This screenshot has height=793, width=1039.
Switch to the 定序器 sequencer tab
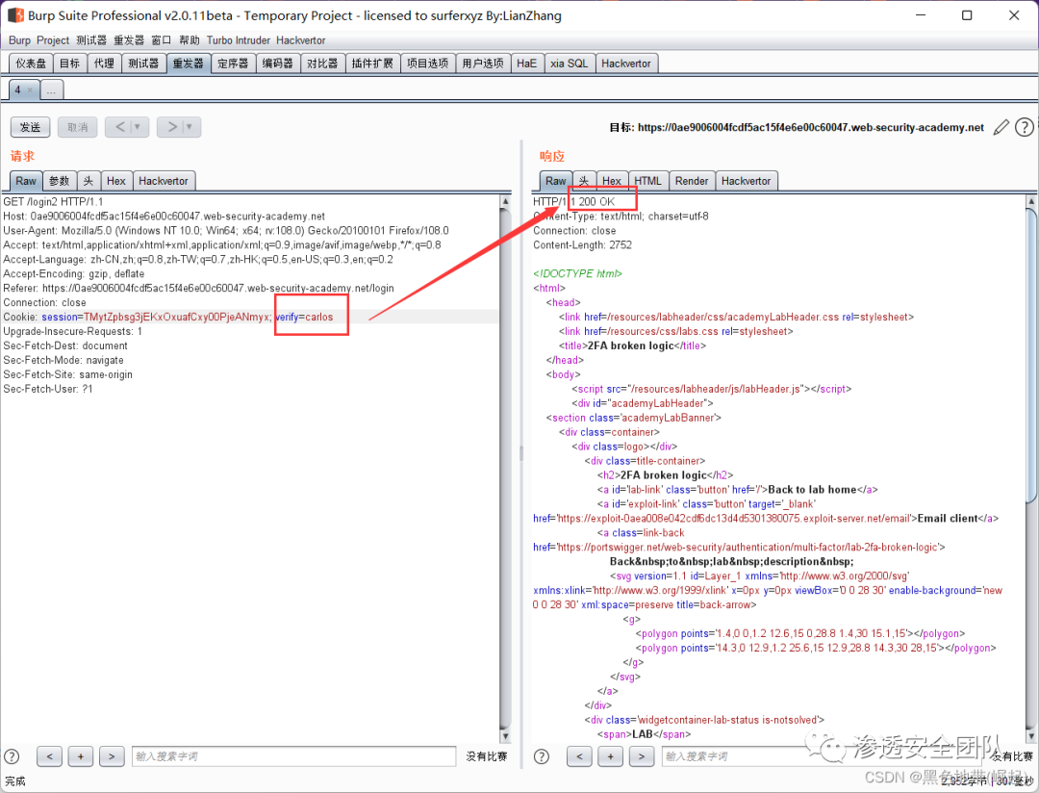click(233, 64)
